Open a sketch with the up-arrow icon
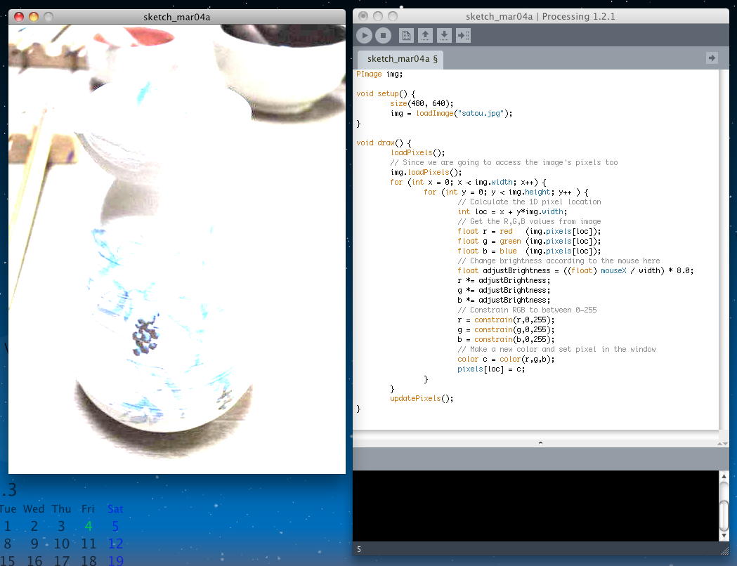The image size is (737, 566). (x=425, y=35)
